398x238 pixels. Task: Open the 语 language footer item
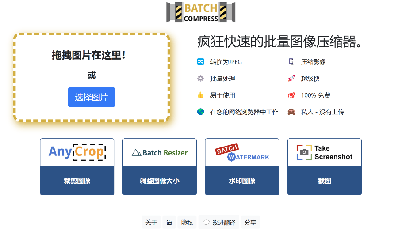(x=169, y=222)
